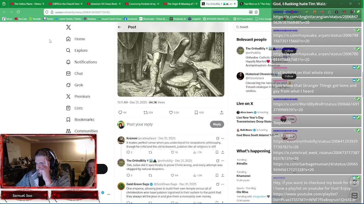Switch to Trad West on X tab

pyautogui.click(x=255, y=4)
